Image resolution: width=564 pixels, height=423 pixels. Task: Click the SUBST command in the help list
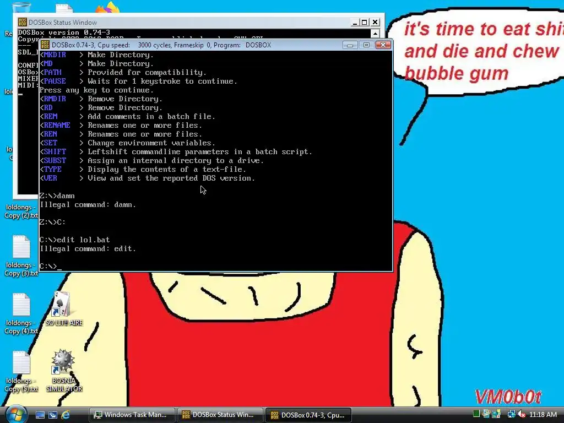[x=55, y=160]
